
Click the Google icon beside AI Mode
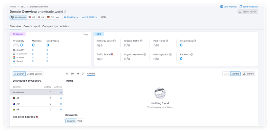tap(14, 58)
